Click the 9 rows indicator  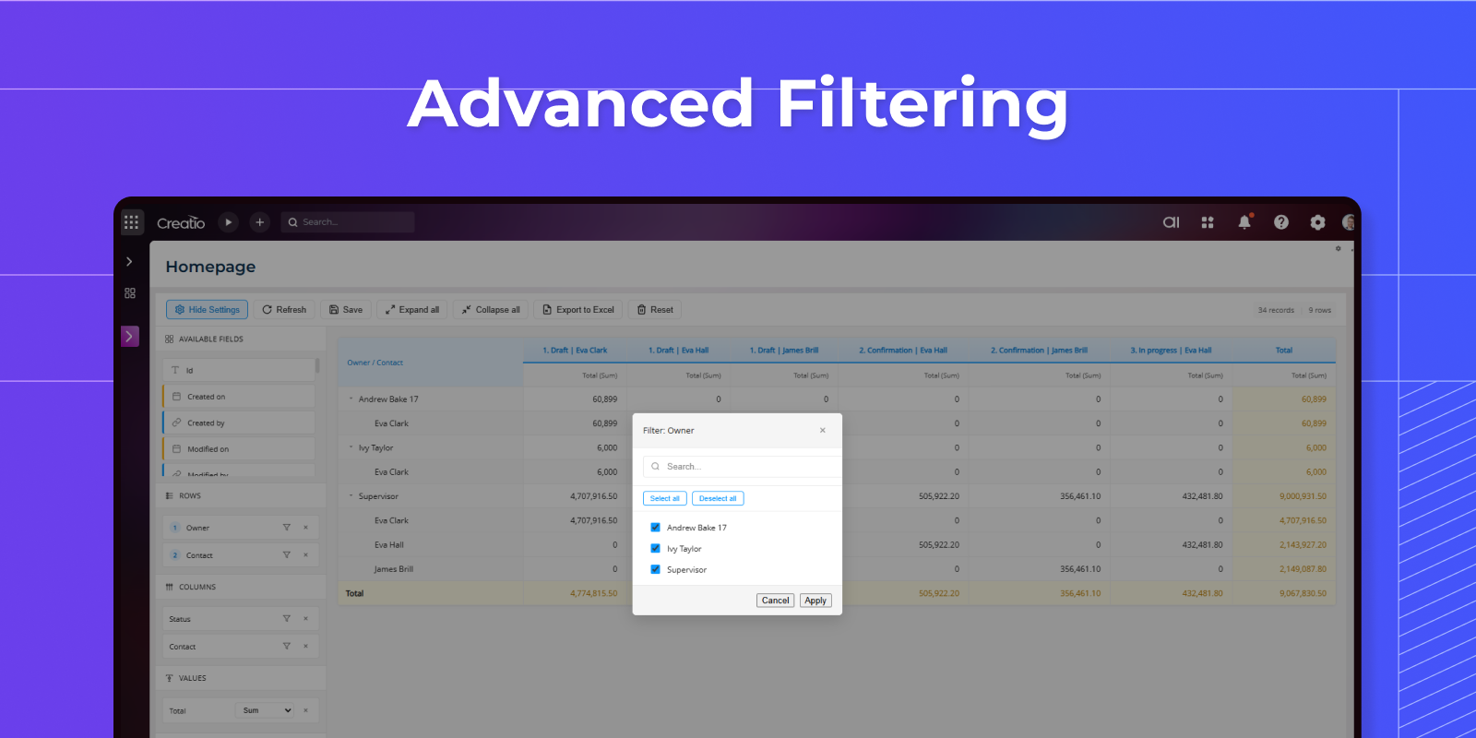[1320, 310]
